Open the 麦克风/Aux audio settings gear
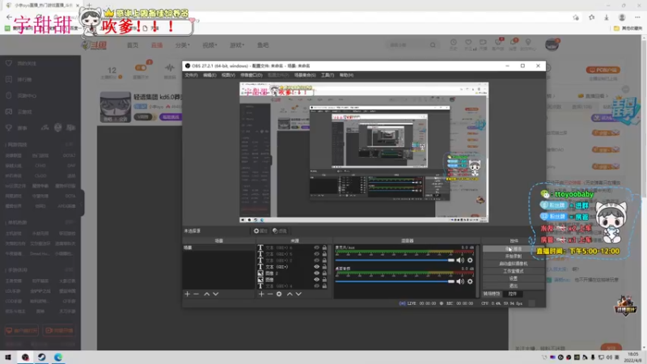 (x=470, y=260)
